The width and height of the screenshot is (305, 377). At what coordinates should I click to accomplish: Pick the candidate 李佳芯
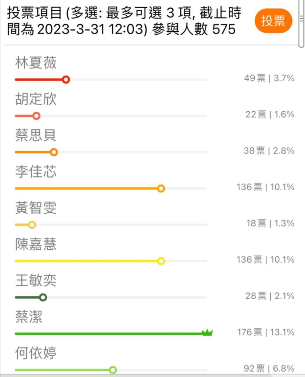coord(36,172)
